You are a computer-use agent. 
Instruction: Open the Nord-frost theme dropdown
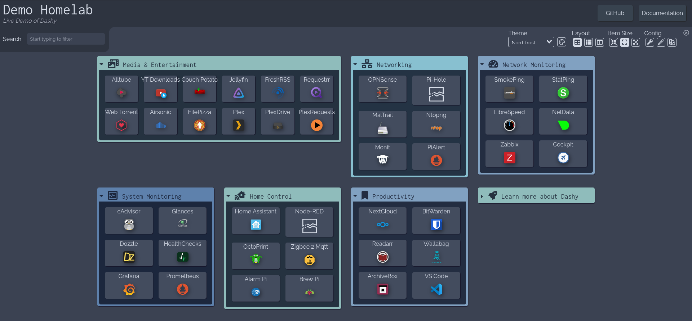pos(531,42)
